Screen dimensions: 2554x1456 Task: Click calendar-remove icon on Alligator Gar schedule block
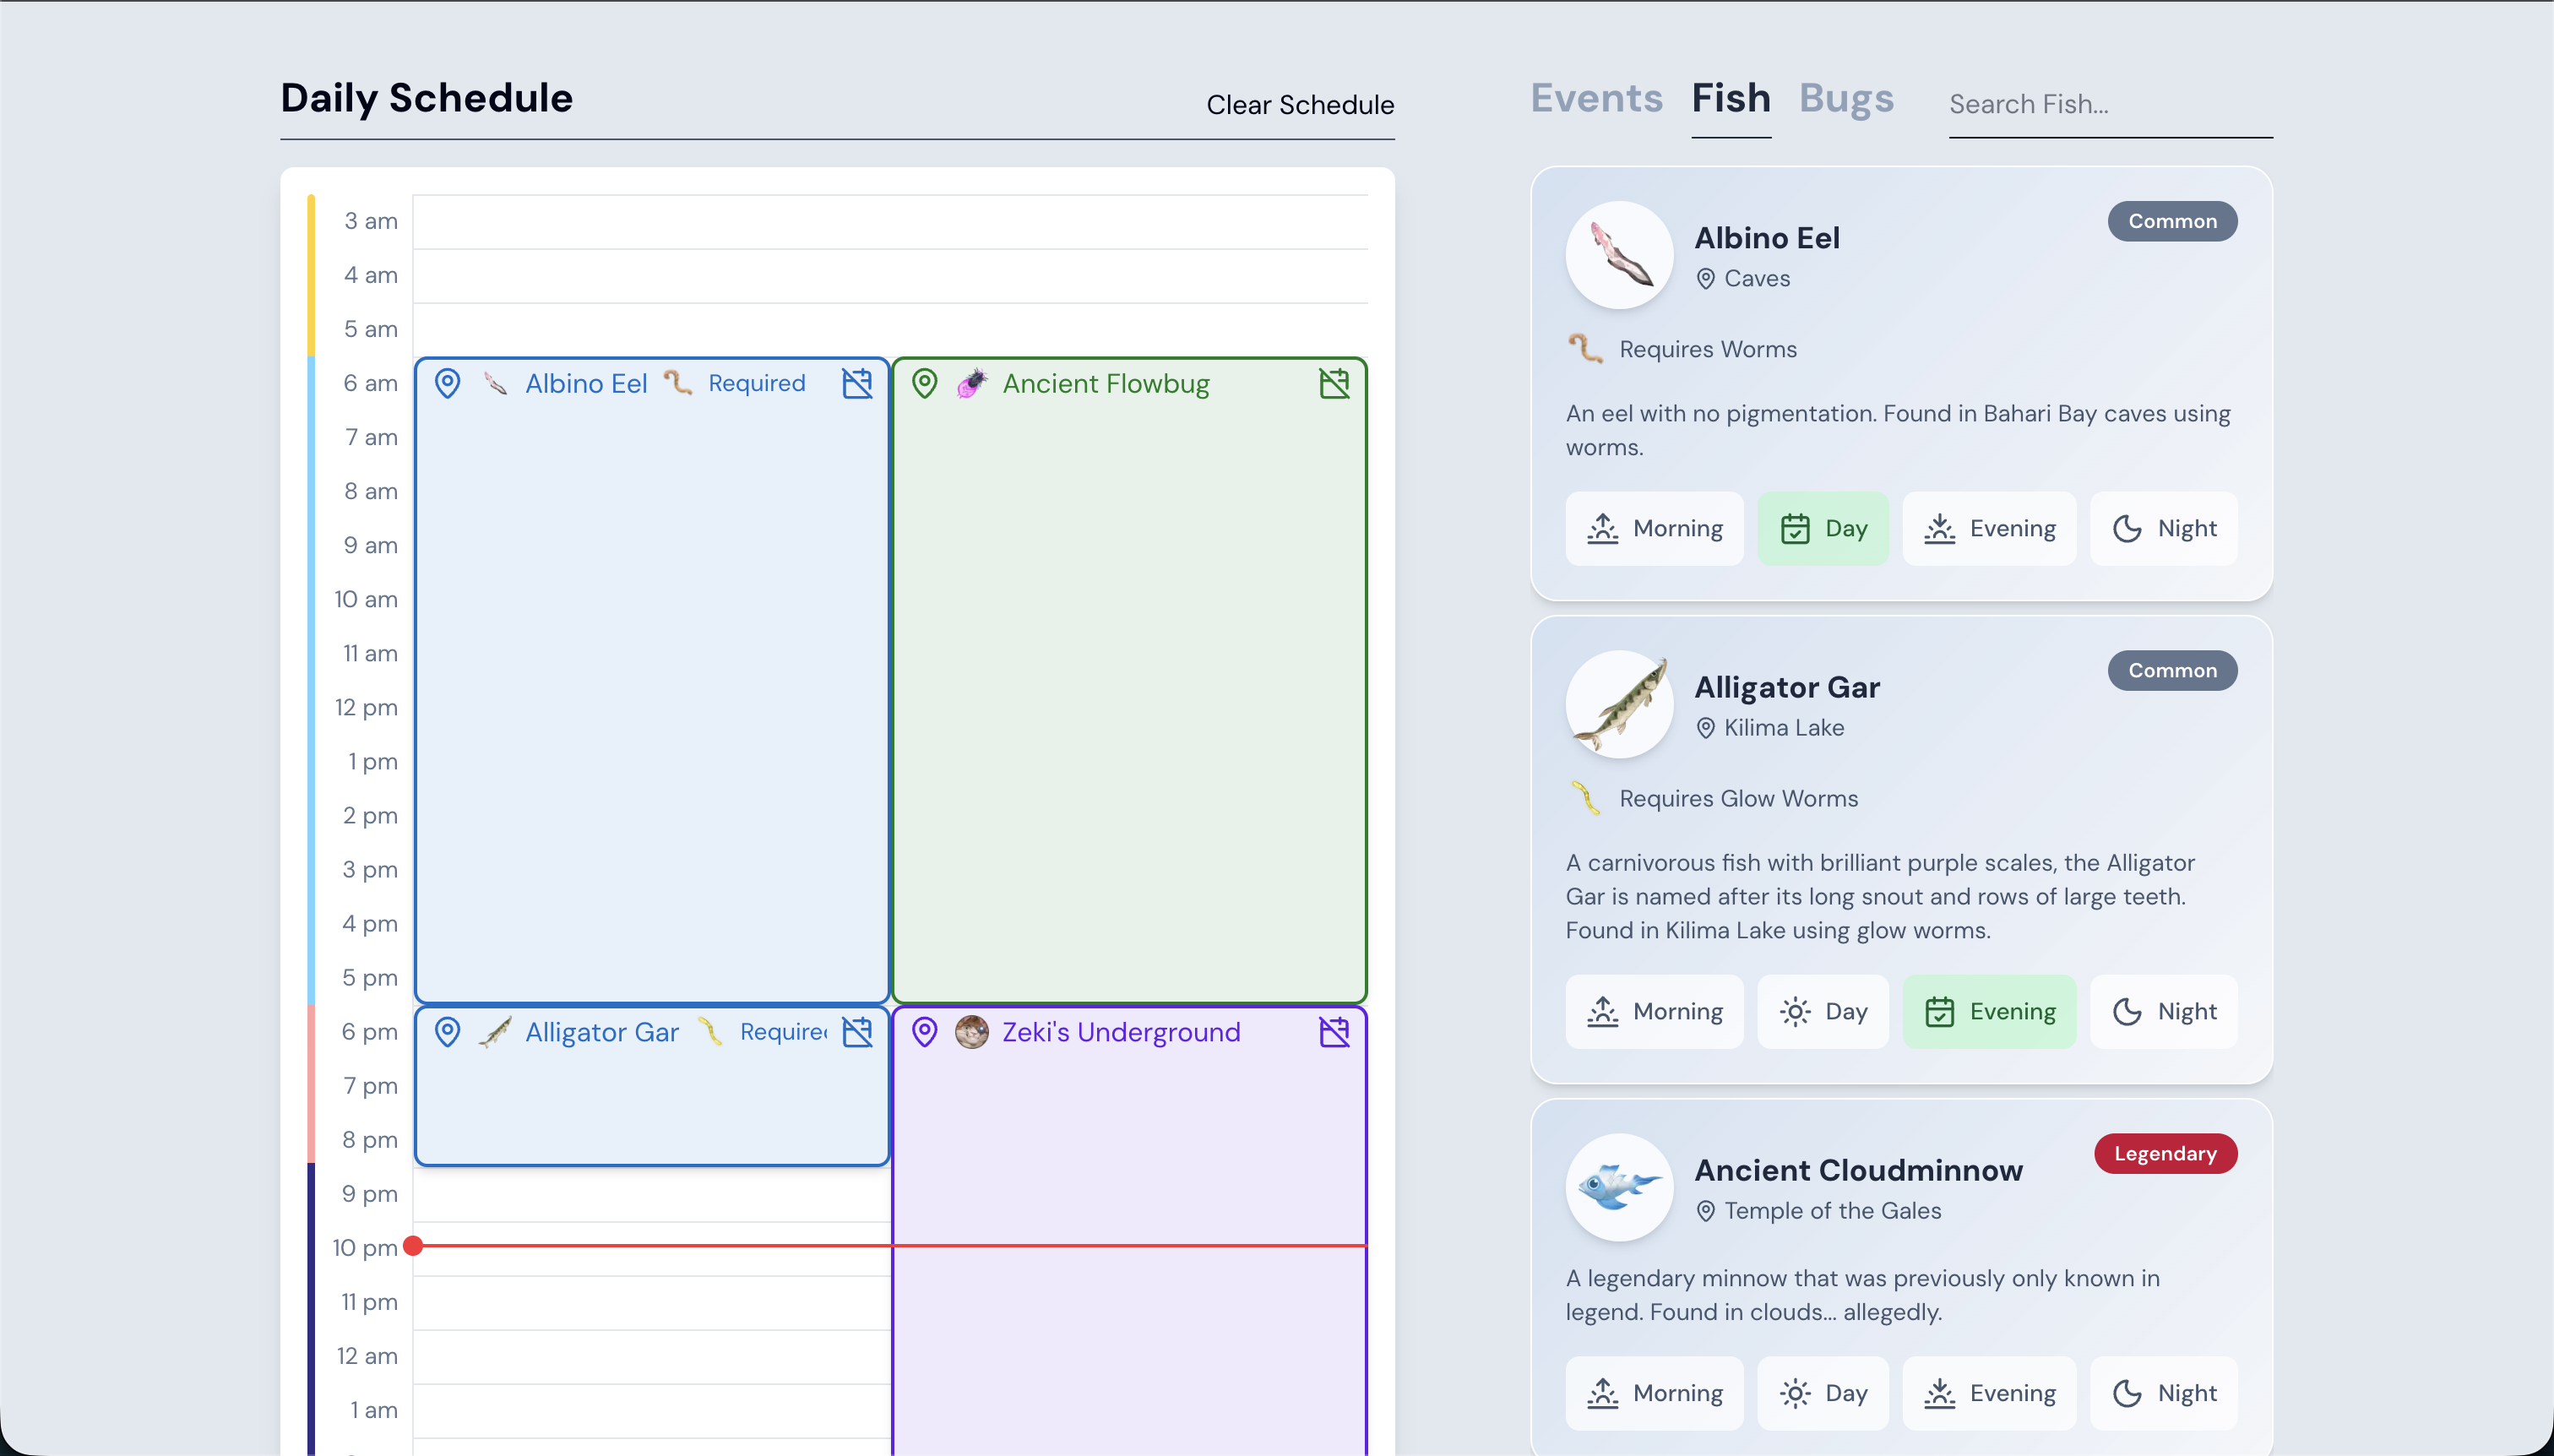pyautogui.click(x=858, y=1032)
